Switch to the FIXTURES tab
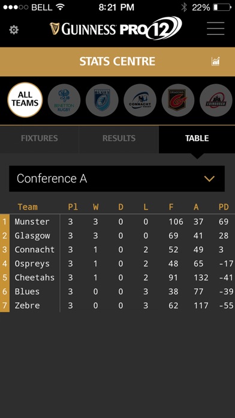Screen dimensions: 235x418 pos(40,138)
